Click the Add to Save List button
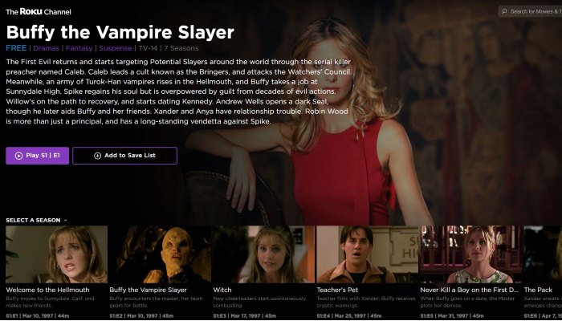Screen dimensions: 562x321 pyautogui.click(x=124, y=156)
